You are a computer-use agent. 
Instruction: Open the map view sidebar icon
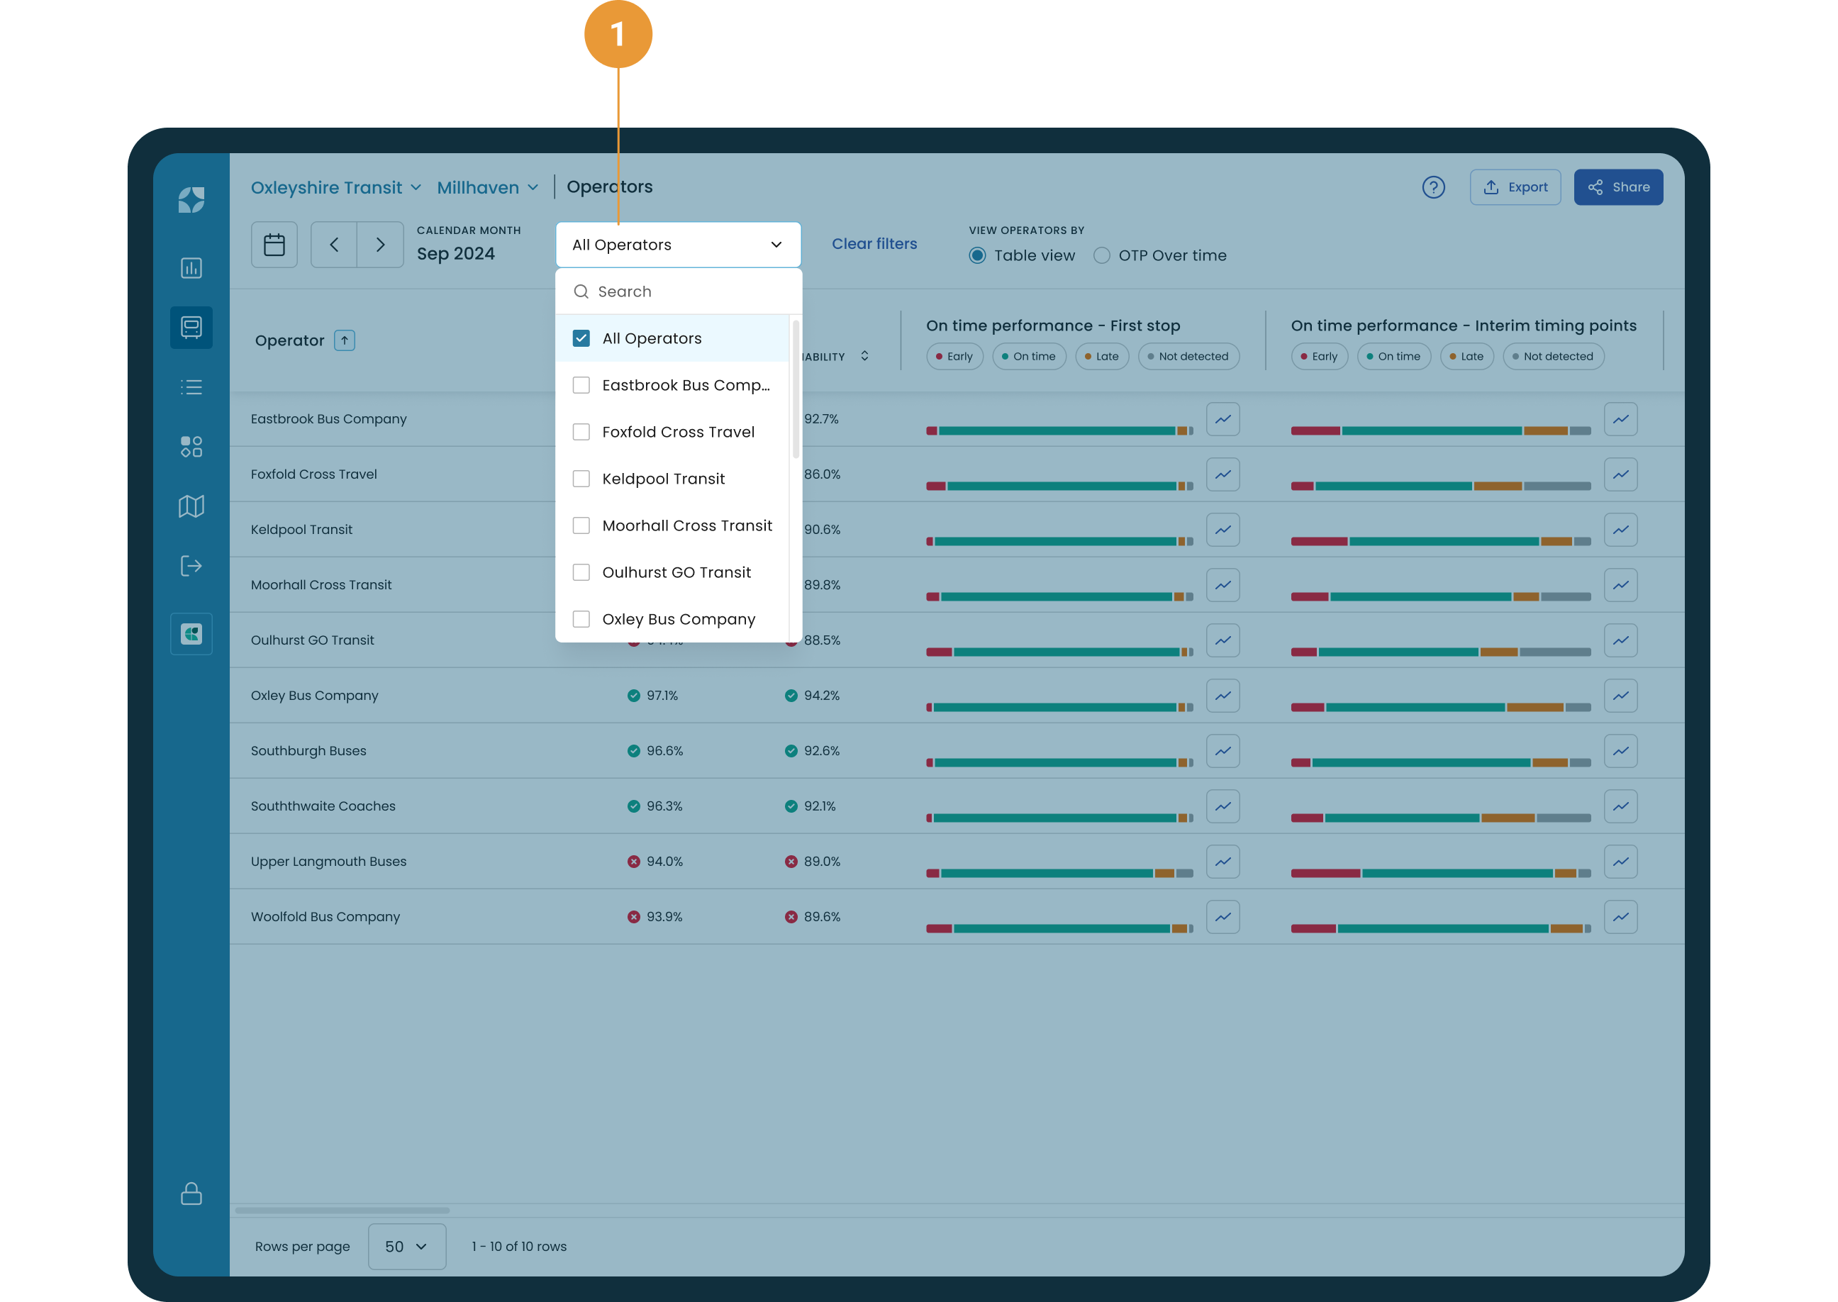tap(191, 506)
